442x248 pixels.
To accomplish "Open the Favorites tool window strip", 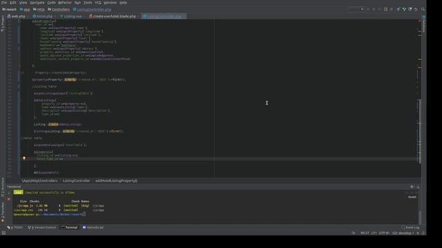I will (x=3, y=212).
